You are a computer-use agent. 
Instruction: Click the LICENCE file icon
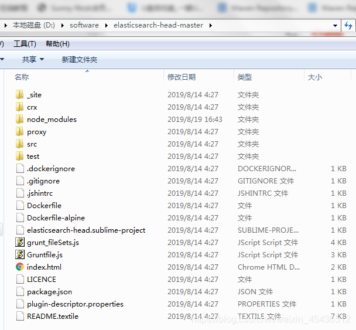pyautogui.click(x=20, y=279)
